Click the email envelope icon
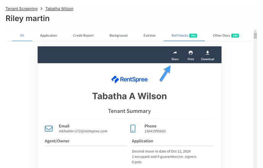263x168 pixels. click(49, 128)
